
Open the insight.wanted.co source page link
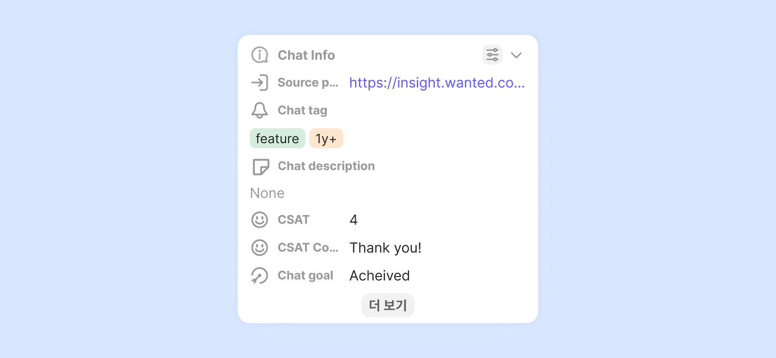(437, 83)
